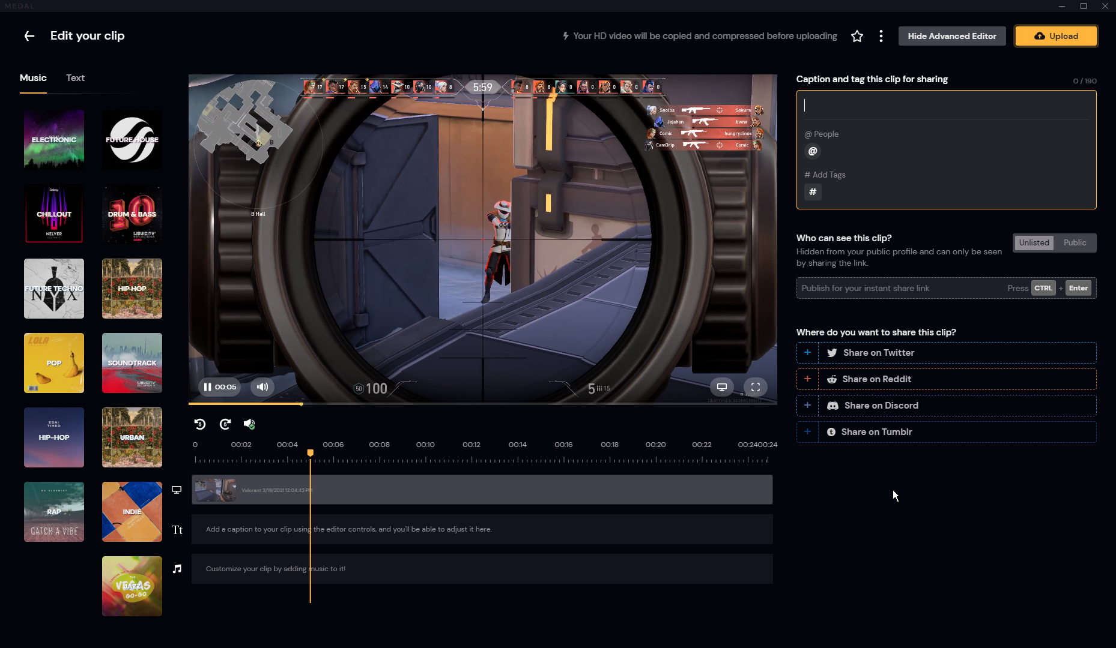Choose the Urban music genre
Image resolution: width=1116 pixels, height=648 pixels.
tap(132, 437)
